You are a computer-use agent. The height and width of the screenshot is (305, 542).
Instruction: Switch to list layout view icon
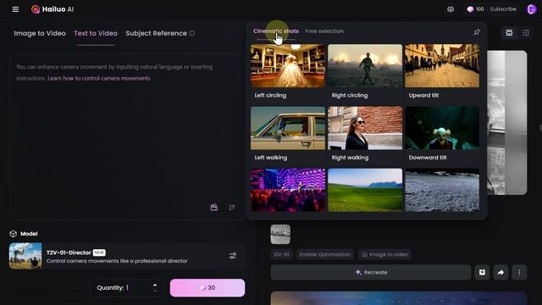click(509, 33)
